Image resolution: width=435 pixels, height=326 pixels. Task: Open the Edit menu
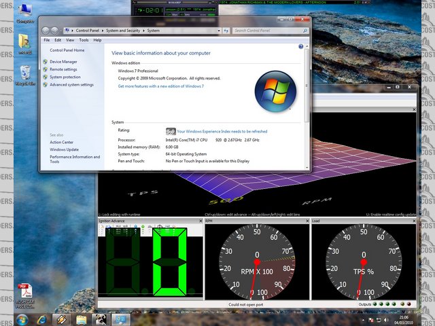coord(58,40)
